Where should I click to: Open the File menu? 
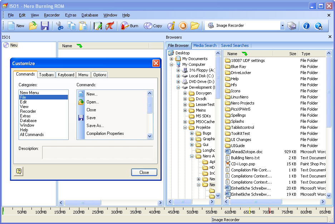(x=11, y=15)
